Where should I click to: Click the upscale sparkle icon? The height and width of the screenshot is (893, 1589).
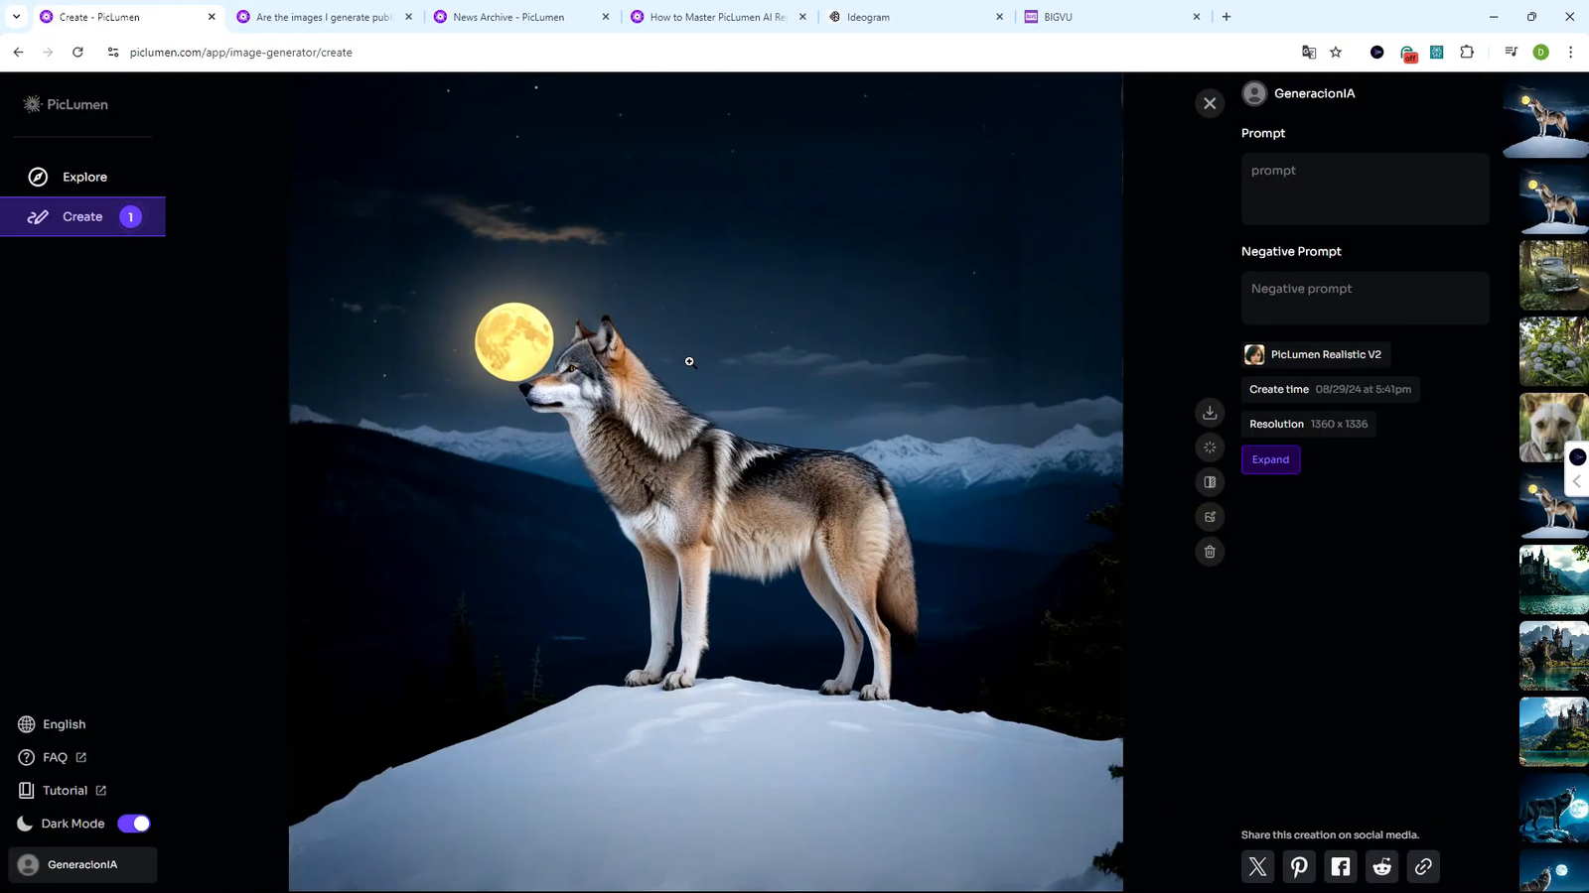1210,447
